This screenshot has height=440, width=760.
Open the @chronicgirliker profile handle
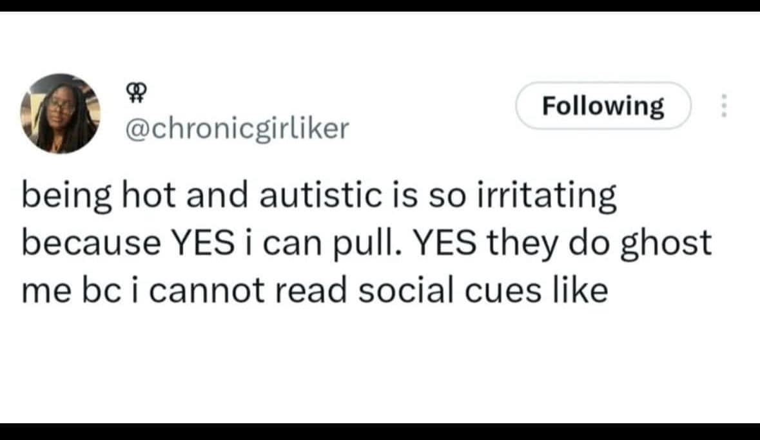tap(235, 129)
